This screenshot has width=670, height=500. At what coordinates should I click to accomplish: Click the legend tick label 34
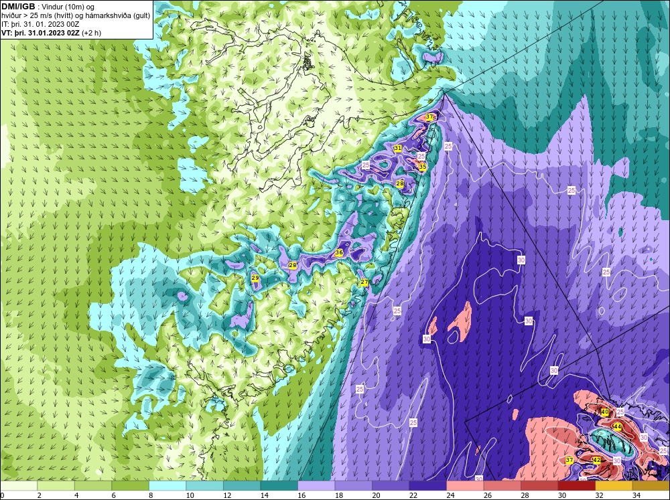click(636, 495)
